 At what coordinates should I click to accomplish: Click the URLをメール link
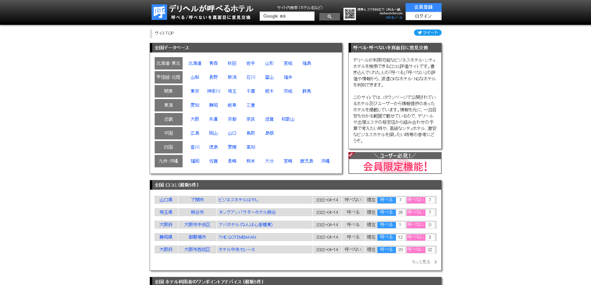pyautogui.click(x=394, y=18)
